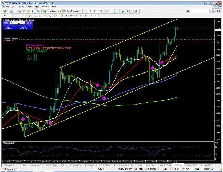Image resolution: width=223 pixels, height=172 pixels.
Task: Open the View menu
Action: tap(14, 7)
